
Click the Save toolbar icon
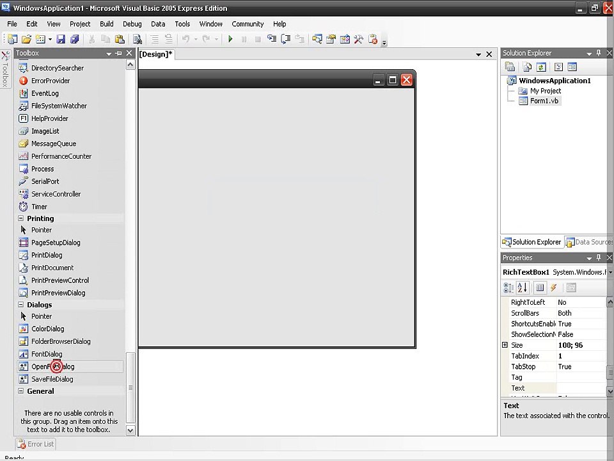pos(61,39)
